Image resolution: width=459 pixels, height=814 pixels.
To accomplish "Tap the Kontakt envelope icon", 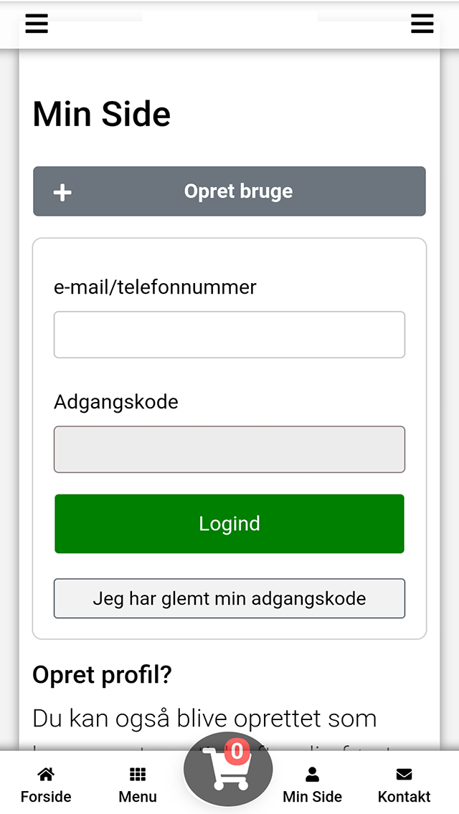I will pos(404,775).
